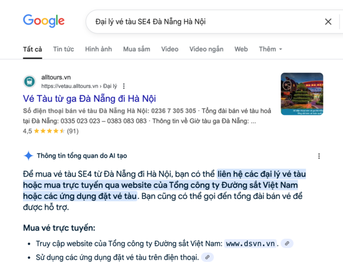Open AI overview three-dot options menu

click(x=319, y=156)
